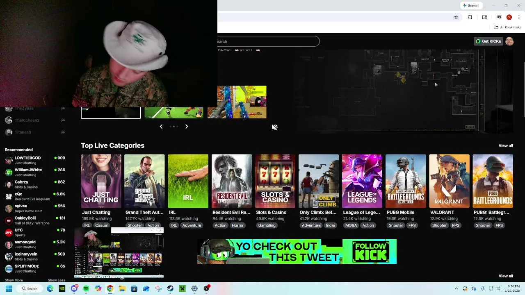Launch Microsoft Edge from taskbar
The width and height of the screenshot is (525, 295).
coord(50,288)
